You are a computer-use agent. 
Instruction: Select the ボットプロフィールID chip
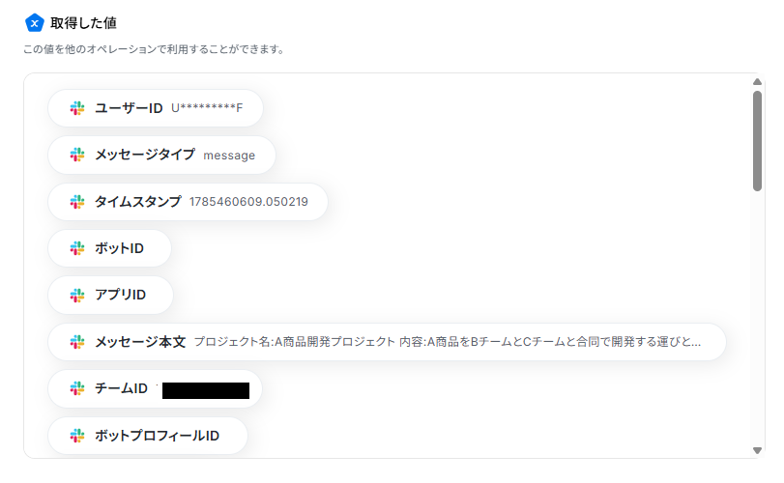148,436
